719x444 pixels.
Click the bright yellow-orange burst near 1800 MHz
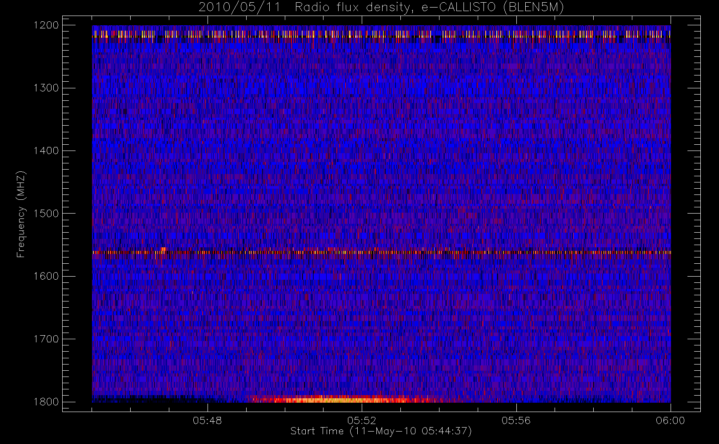pos(342,399)
